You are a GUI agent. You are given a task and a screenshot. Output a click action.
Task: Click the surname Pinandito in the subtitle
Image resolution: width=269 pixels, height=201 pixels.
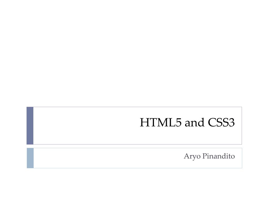[219, 156]
